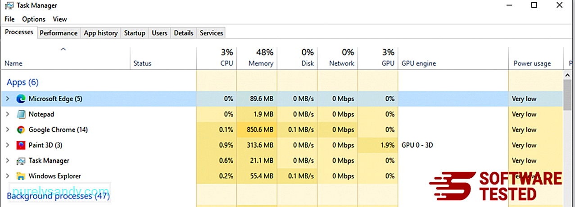575x207 pixels.
Task: Select the Google Chrome (14) row name
Action: click(x=58, y=130)
